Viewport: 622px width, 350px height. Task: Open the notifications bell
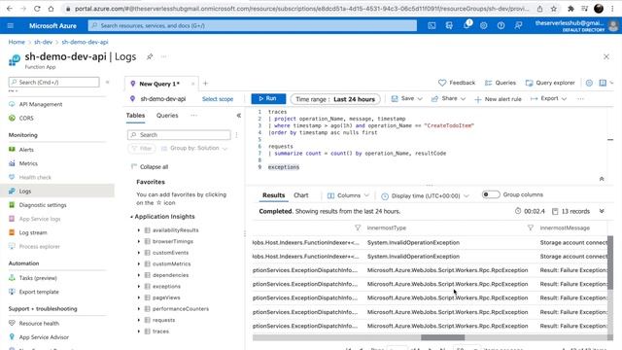coord(466,25)
